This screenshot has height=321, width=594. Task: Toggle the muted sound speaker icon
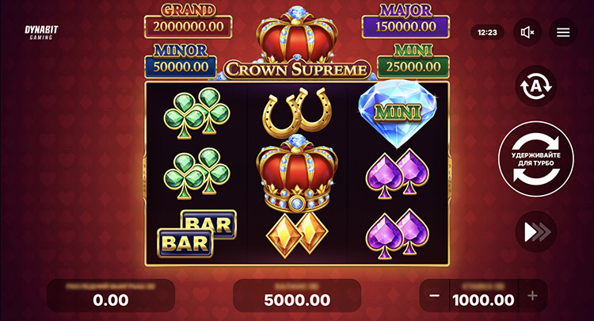527,32
